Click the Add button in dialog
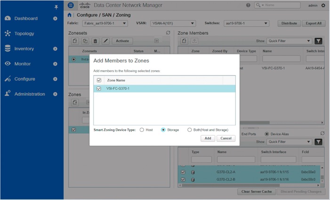 pyautogui.click(x=208, y=138)
